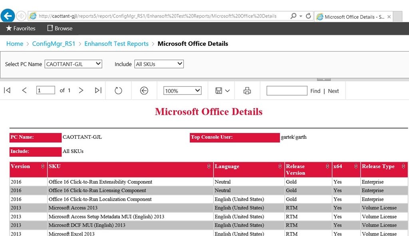Close the Microsoft Office Details browser tab
This screenshot has height=236, width=409.
tap(389, 17)
